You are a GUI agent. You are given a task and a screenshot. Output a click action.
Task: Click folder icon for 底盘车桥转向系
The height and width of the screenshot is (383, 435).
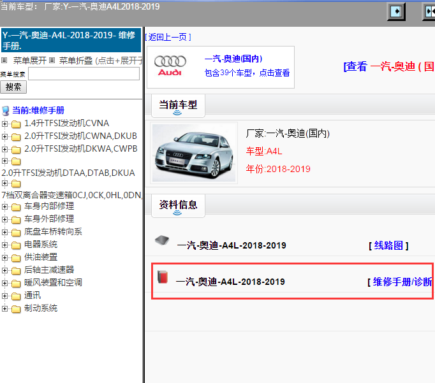click(x=16, y=232)
